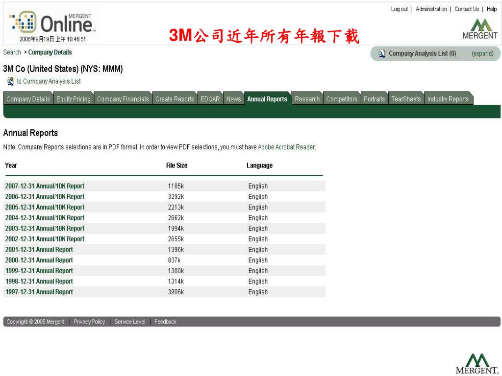Download the 2005-12-31 Annual/10K Report
Screen dimensions: 502x376
point(45,207)
